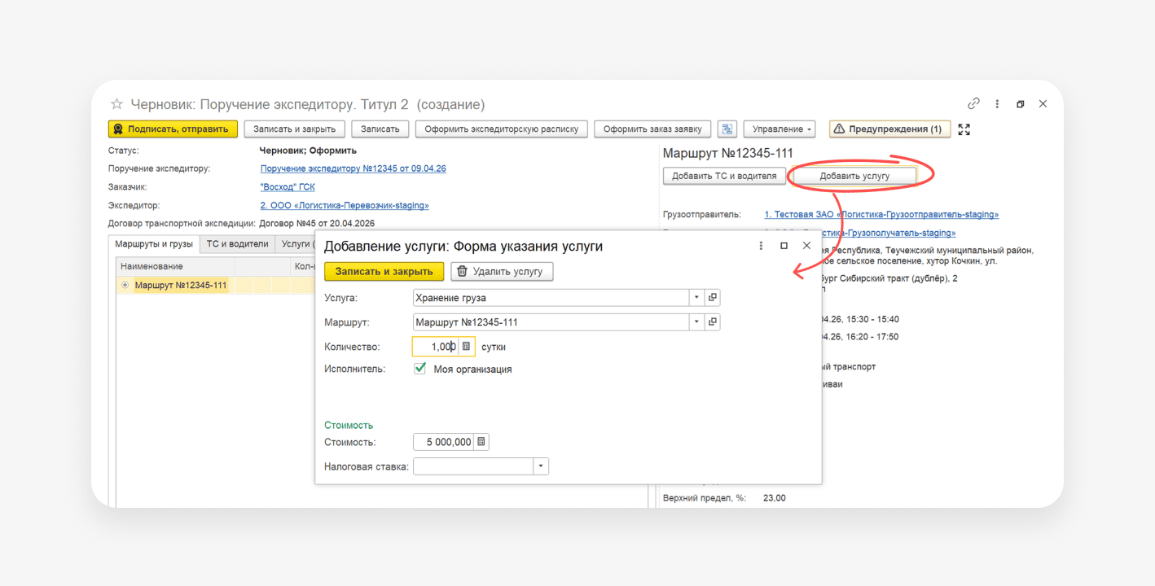This screenshot has height=586, width=1155.
Task: Click the Подписать, отправить button
Action: (173, 129)
